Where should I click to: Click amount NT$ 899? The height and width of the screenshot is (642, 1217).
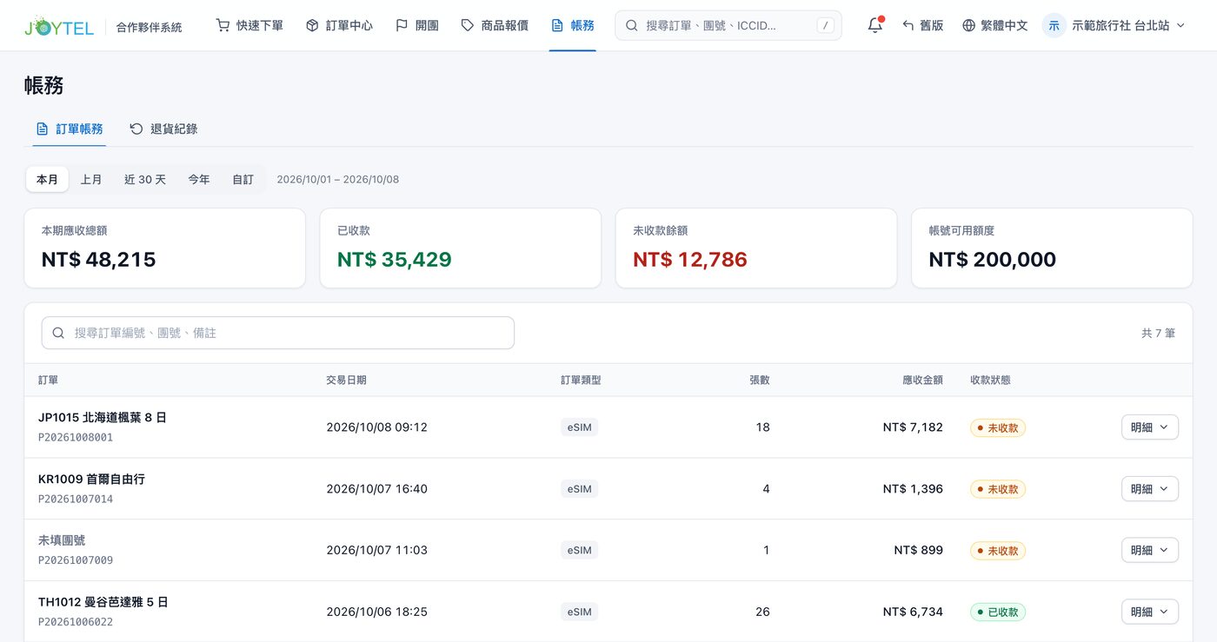click(x=918, y=550)
